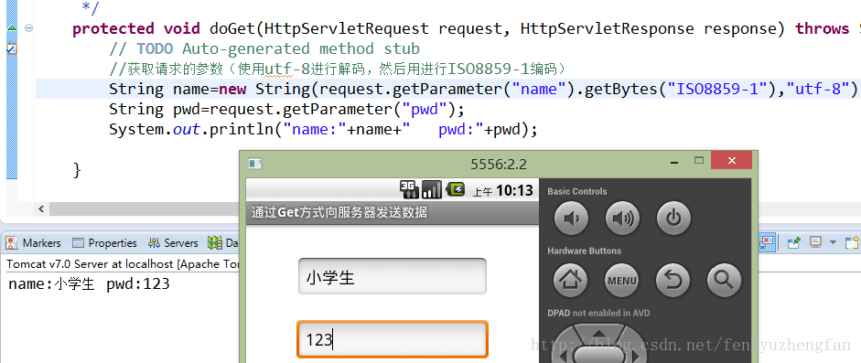The height and width of the screenshot is (363, 861).
Task: Tap the emulator Home hardware button
Action: (x=571, y=280)
